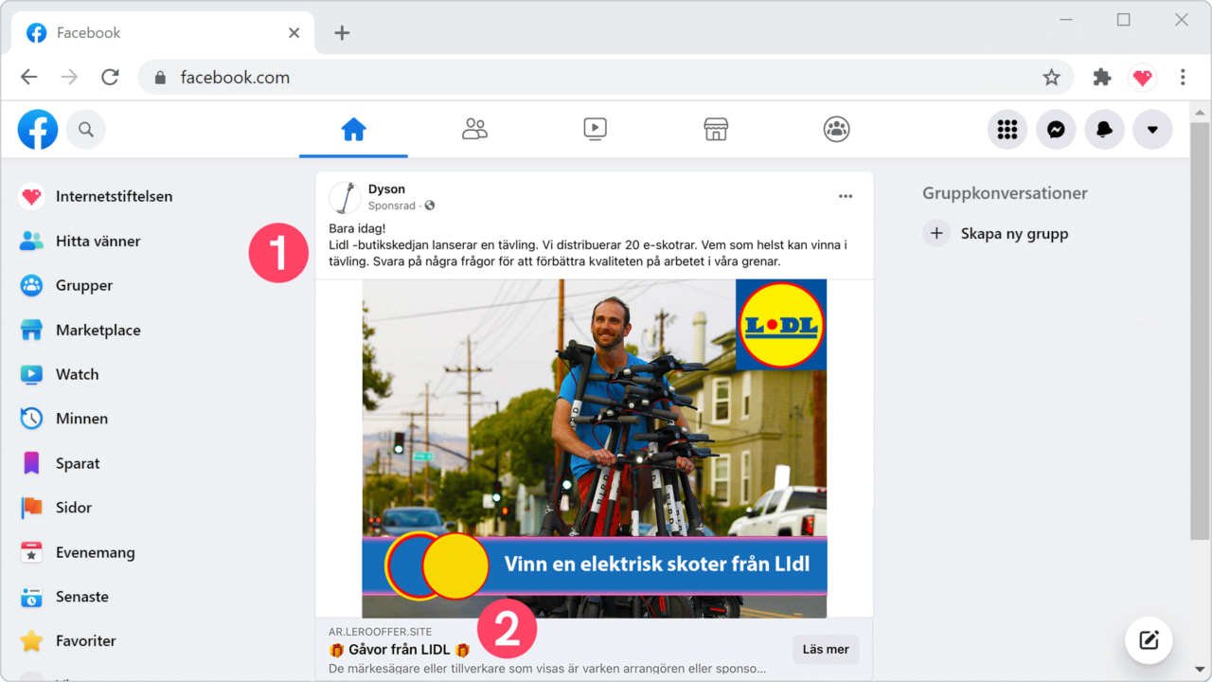The height and width of the screenshot is (682, 1212).
Task: Open the Groups tab in top bar
Action: [x=836, y=130]
